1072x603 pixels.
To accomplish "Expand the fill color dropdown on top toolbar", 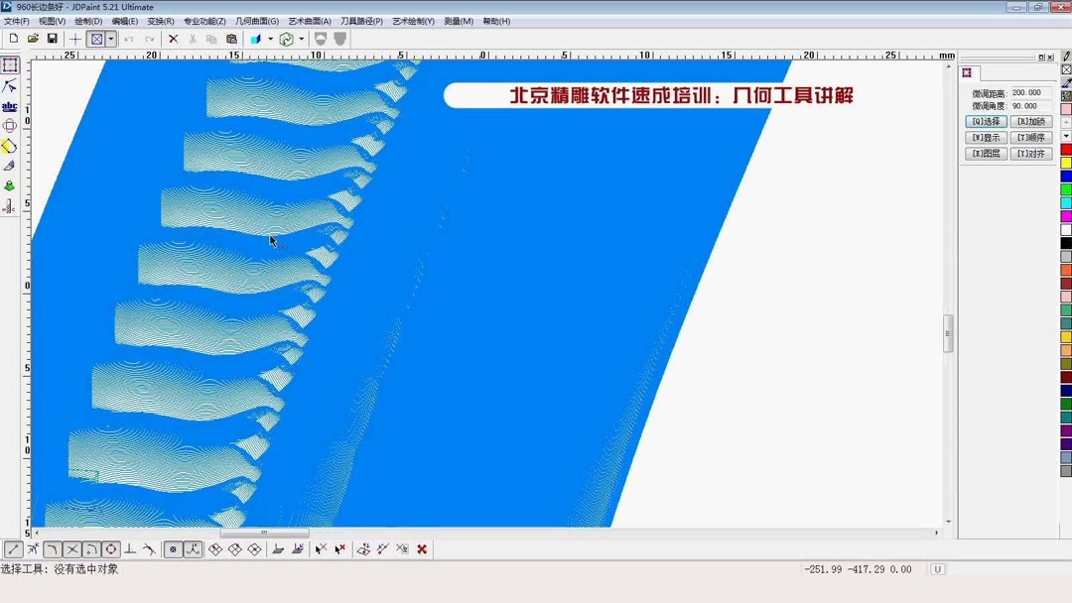I will coord(270,38).
